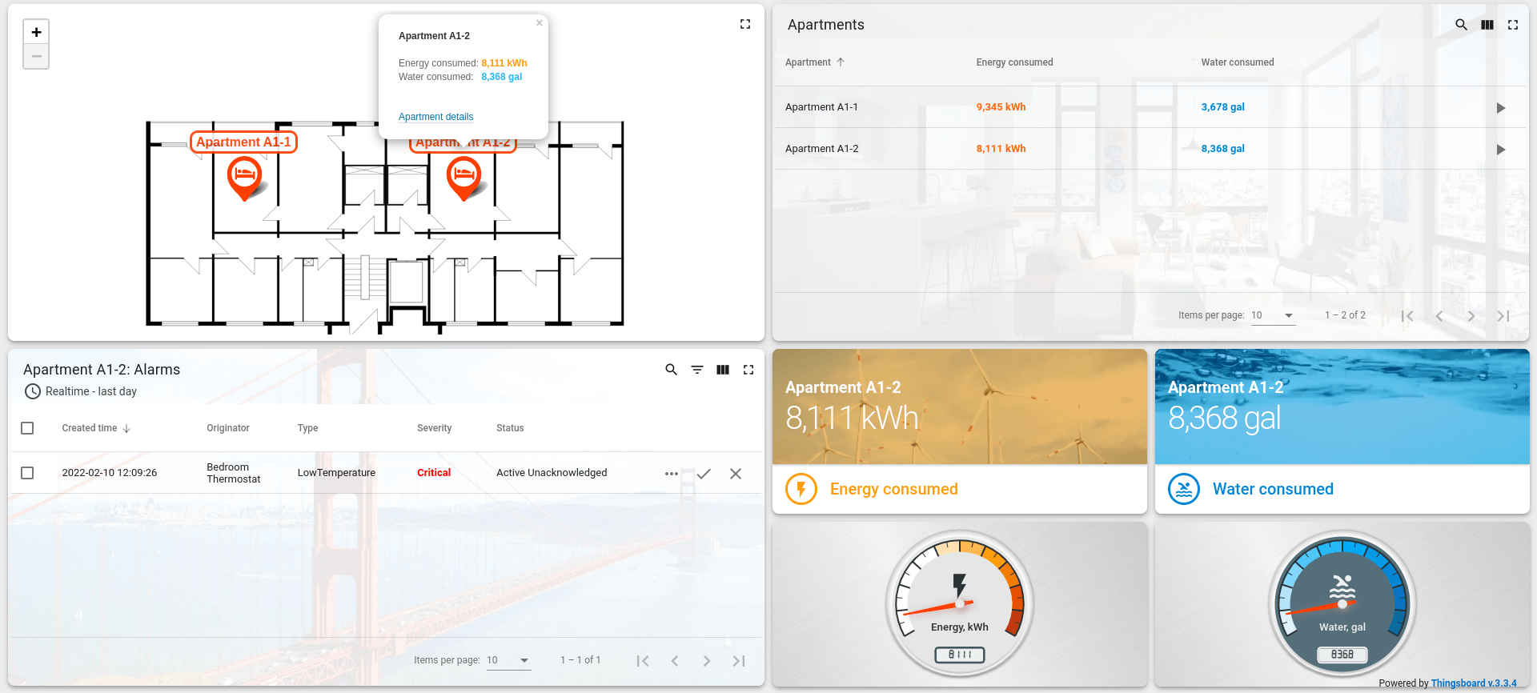Toggle the select-all alarms checkbox
This screenshot has height=693, width=1537.
click(27, 428)
